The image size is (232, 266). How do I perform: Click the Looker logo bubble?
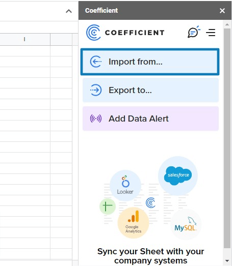(125, 186)
